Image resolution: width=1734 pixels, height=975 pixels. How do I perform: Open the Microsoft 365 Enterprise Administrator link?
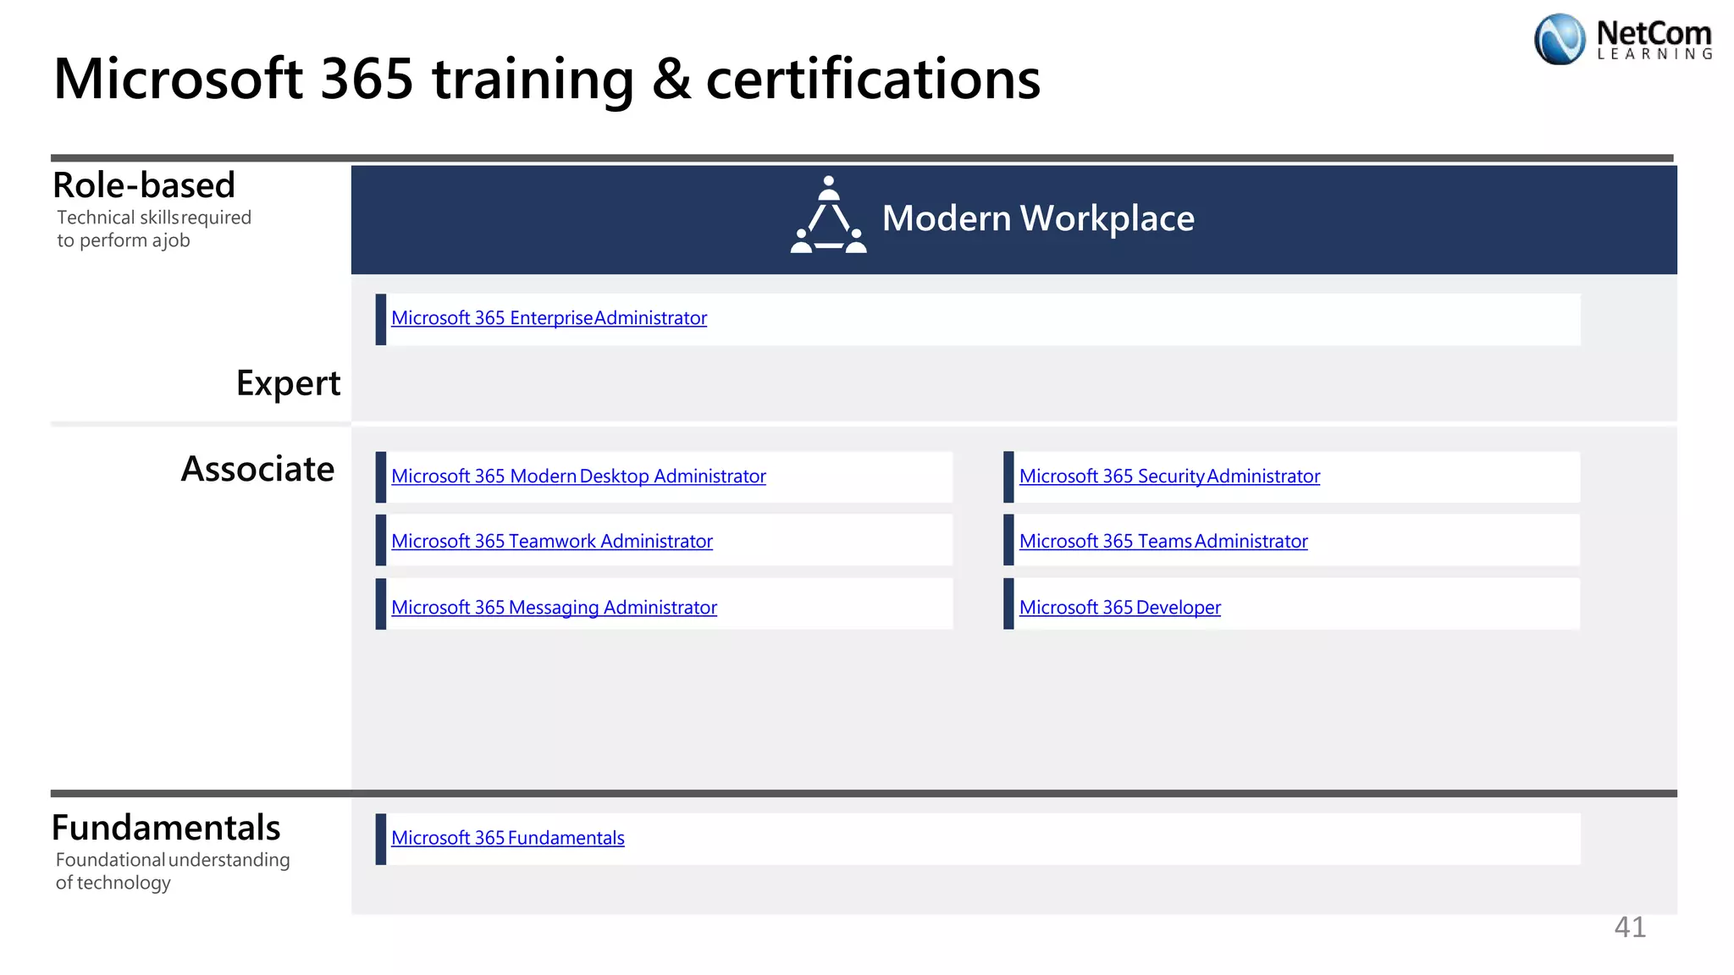(549, 318)
